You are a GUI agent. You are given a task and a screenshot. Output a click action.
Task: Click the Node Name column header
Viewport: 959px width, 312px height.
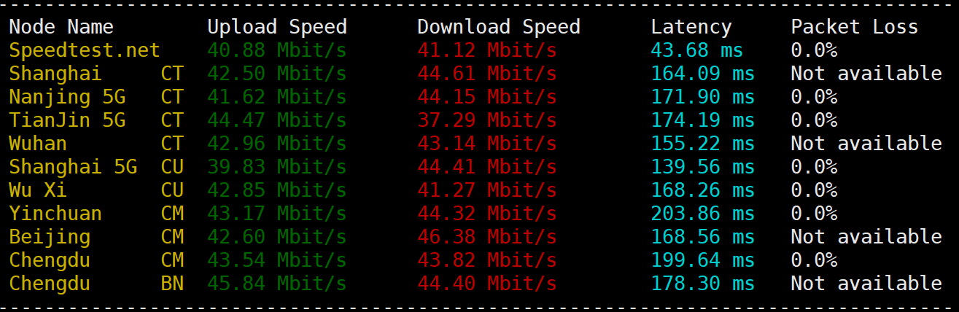pyautogui.click(x=61, y=27)
